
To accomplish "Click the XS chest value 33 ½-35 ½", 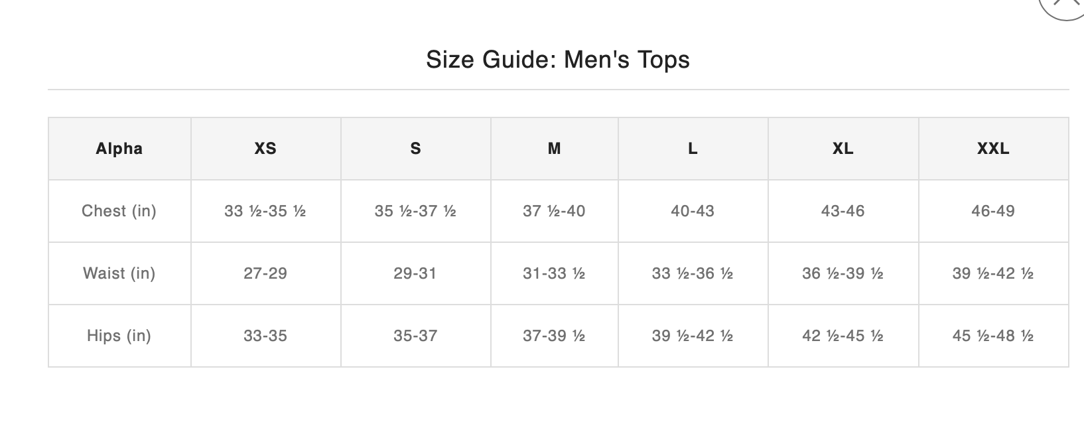I will pyautogui.click(x=265, y=211).
